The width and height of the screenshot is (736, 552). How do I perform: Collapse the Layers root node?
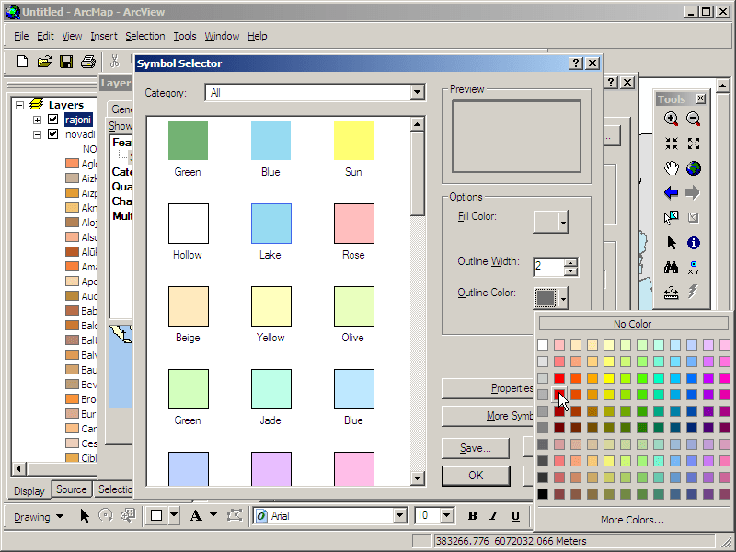point(19,105)
